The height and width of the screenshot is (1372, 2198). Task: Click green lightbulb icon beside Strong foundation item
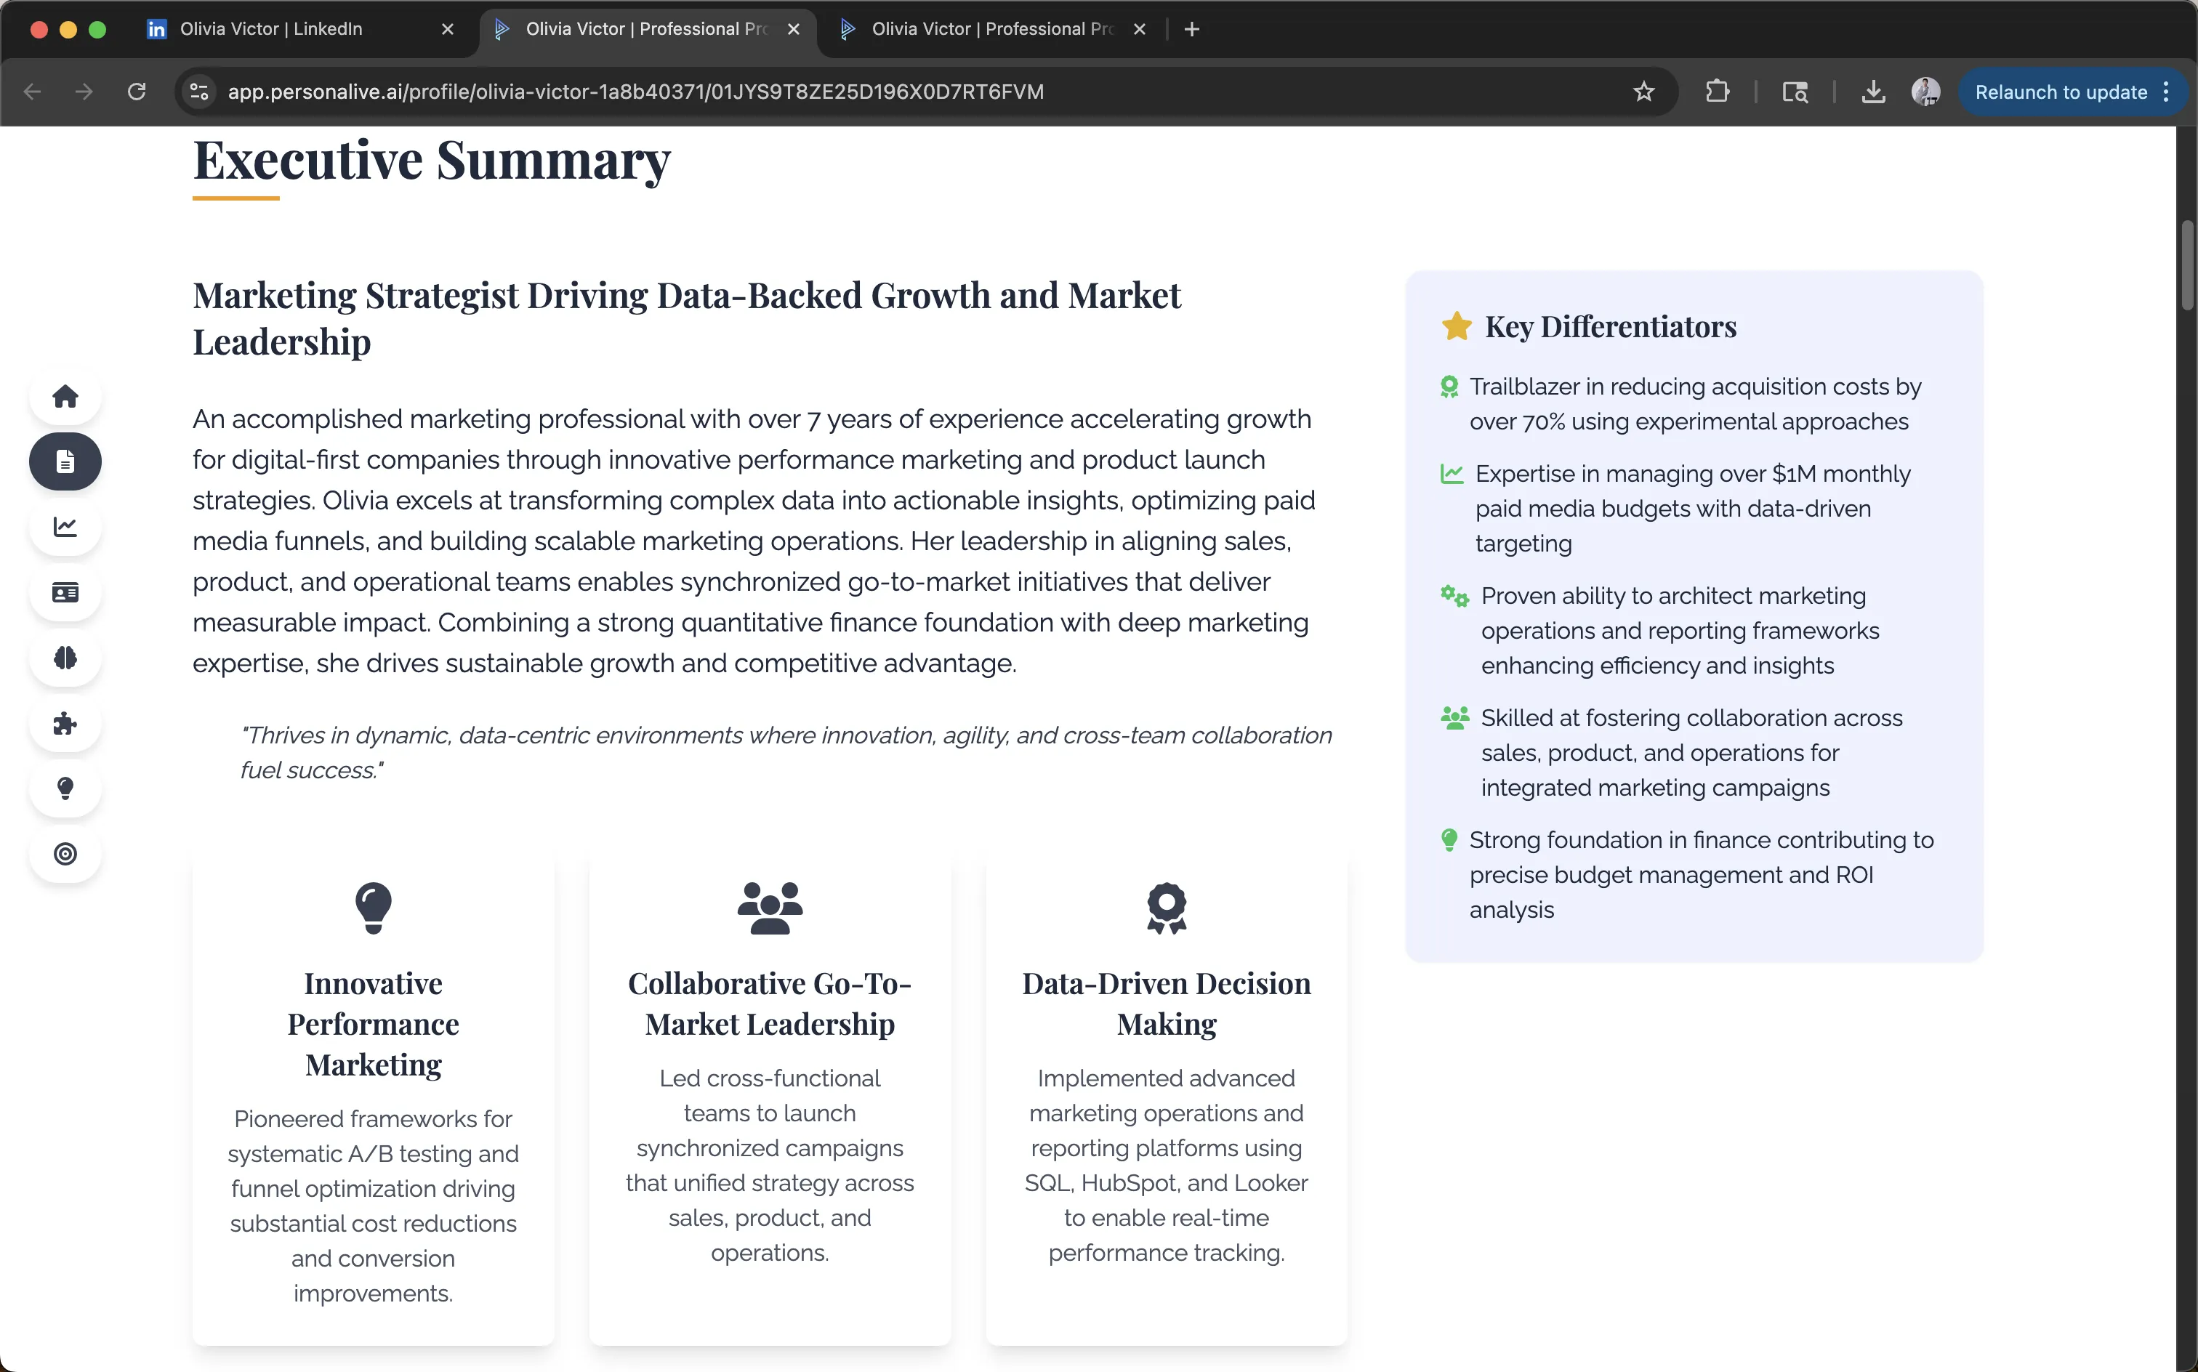pos(1449,840)
